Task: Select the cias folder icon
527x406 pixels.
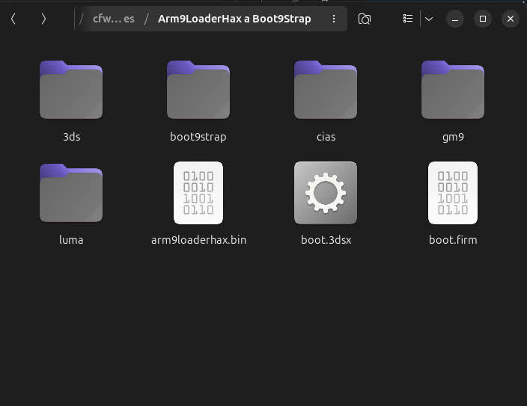Action: coord(326,90)
